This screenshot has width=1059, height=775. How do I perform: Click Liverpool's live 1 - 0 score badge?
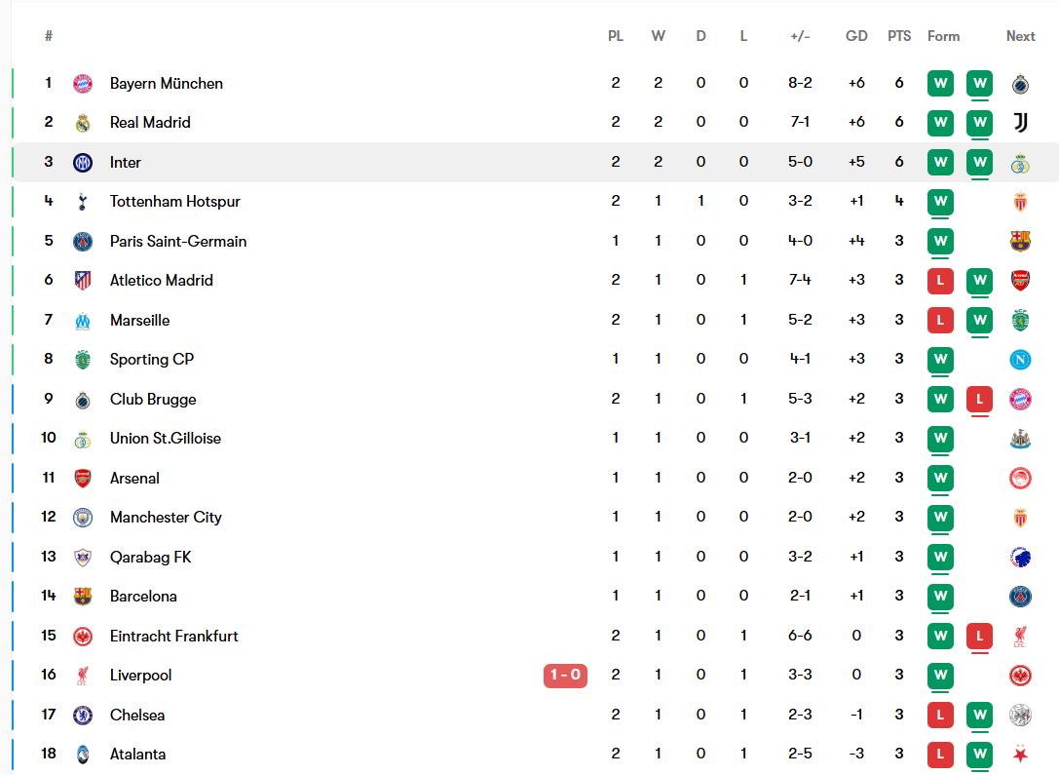click(565, 676)
